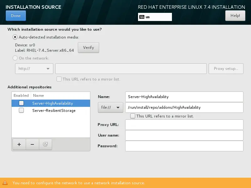Click the warning triangle icon in the notification bar
251x188 pixels.
[5, 183]
